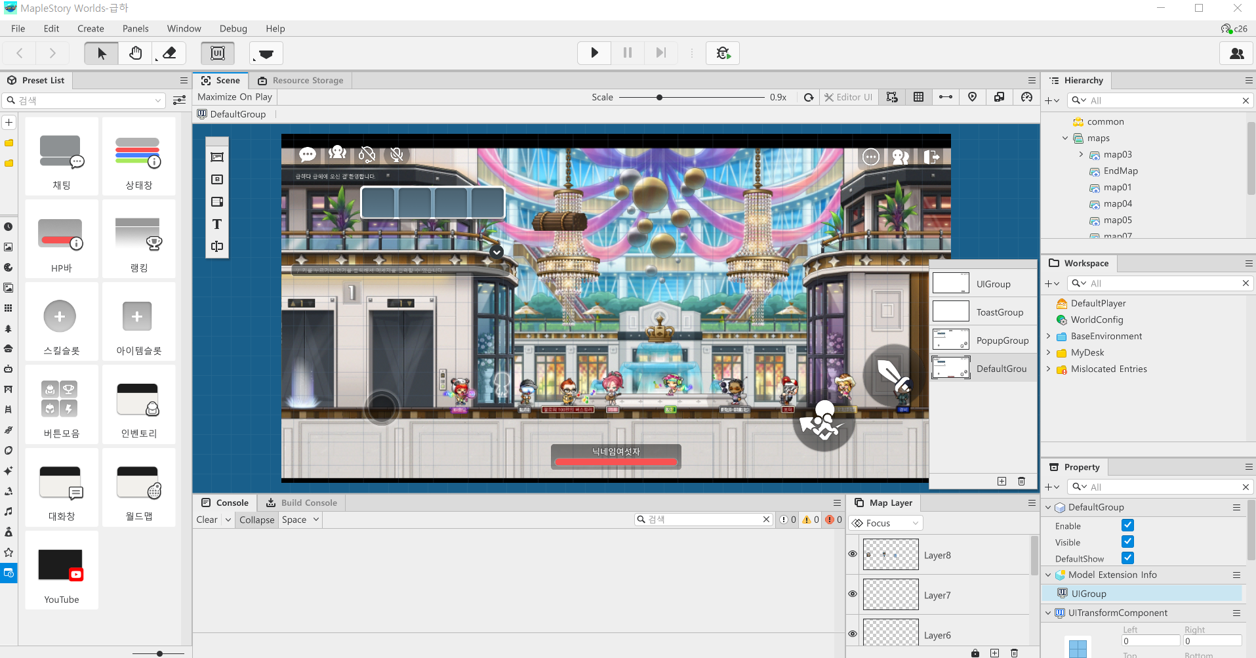Viewport: 1256px width, 658px height.
Task: Open the Create menu
Action: click(91, 29)
